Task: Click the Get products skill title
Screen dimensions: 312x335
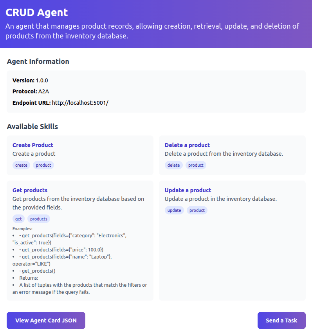Action: coord(30,190)
